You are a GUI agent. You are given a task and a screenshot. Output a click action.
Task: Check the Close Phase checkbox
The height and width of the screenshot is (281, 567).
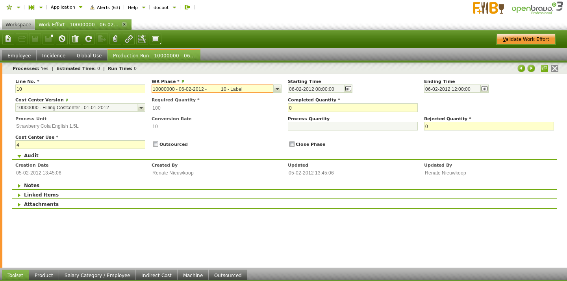coord(292,144)
